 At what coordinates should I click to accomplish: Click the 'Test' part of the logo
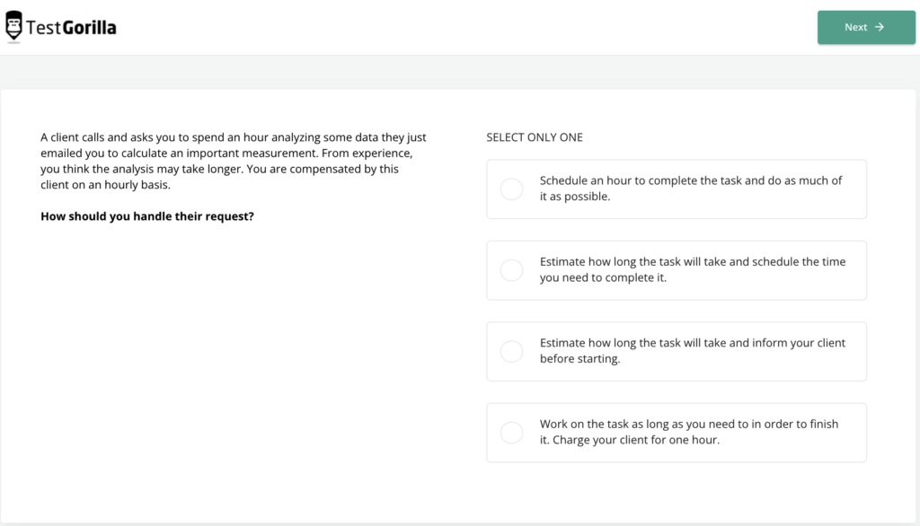click(x=43, y=28)
